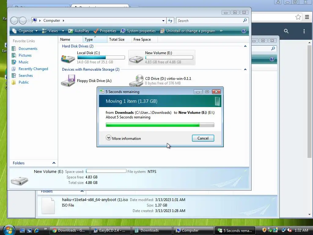Click the search magnifier icon in Computer window
Screen dimensions: 313x235
click(245, 21)
